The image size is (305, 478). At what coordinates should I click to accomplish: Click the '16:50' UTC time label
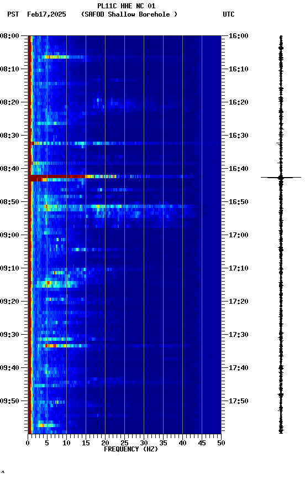tap(239, 202)
